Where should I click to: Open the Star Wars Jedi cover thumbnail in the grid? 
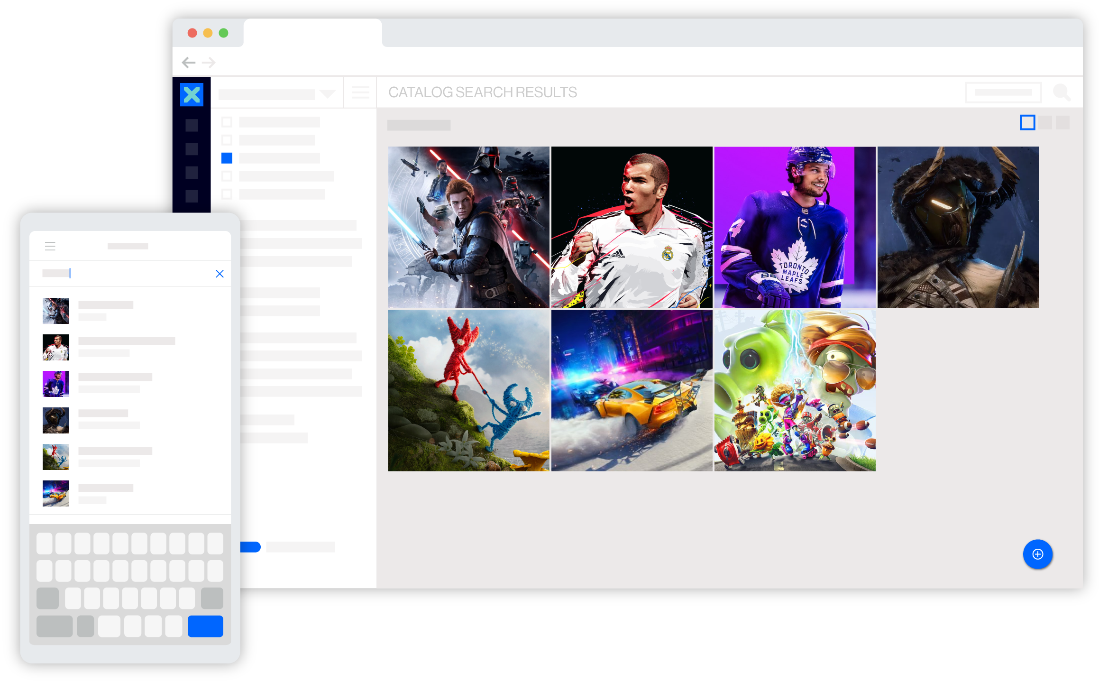(468, 227)
